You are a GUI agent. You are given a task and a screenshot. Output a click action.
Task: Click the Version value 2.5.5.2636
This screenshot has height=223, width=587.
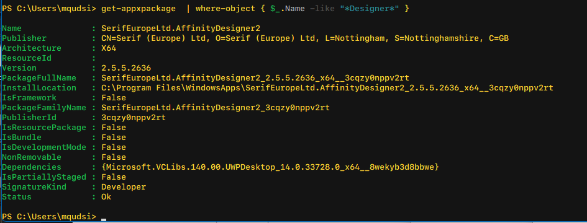coord(125,68)
